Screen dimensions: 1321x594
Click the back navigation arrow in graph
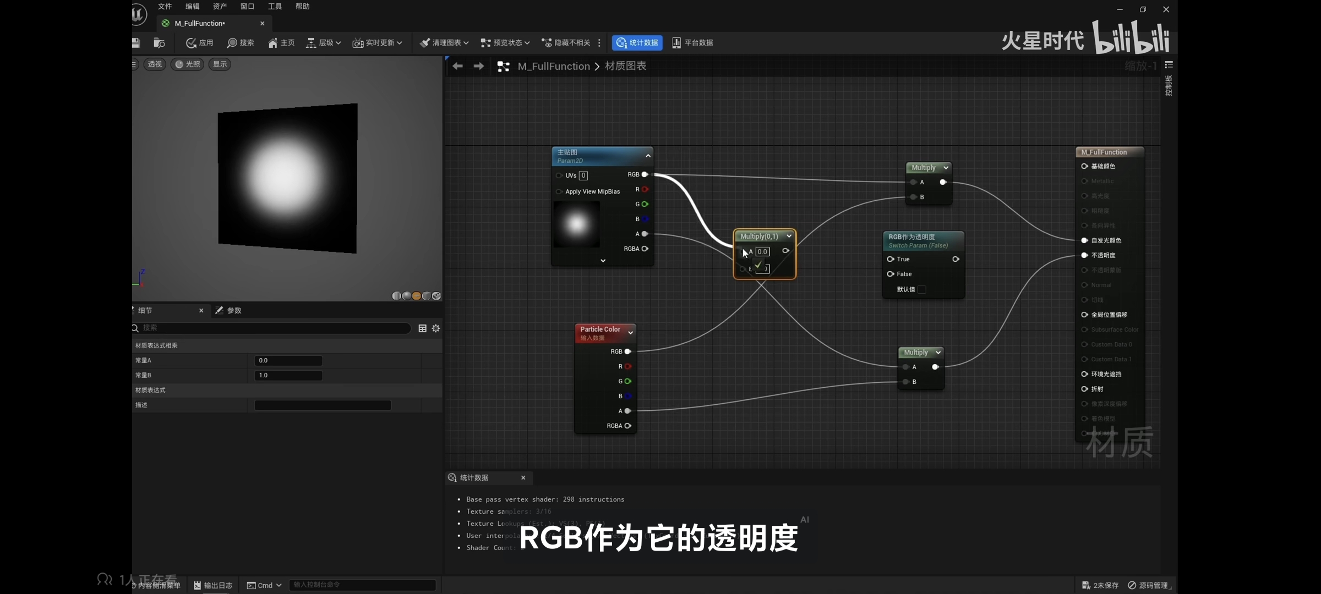click(x=457, y=67)
